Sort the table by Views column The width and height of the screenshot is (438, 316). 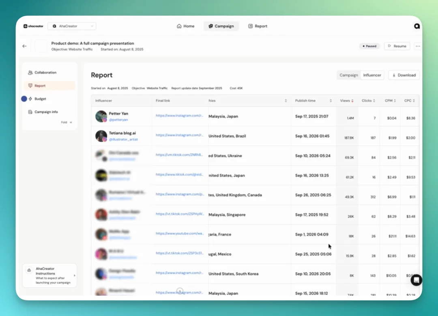pos(347,101)
